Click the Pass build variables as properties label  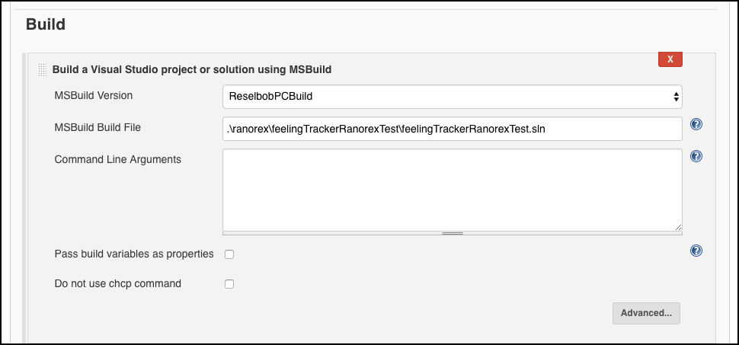[134, 254]
